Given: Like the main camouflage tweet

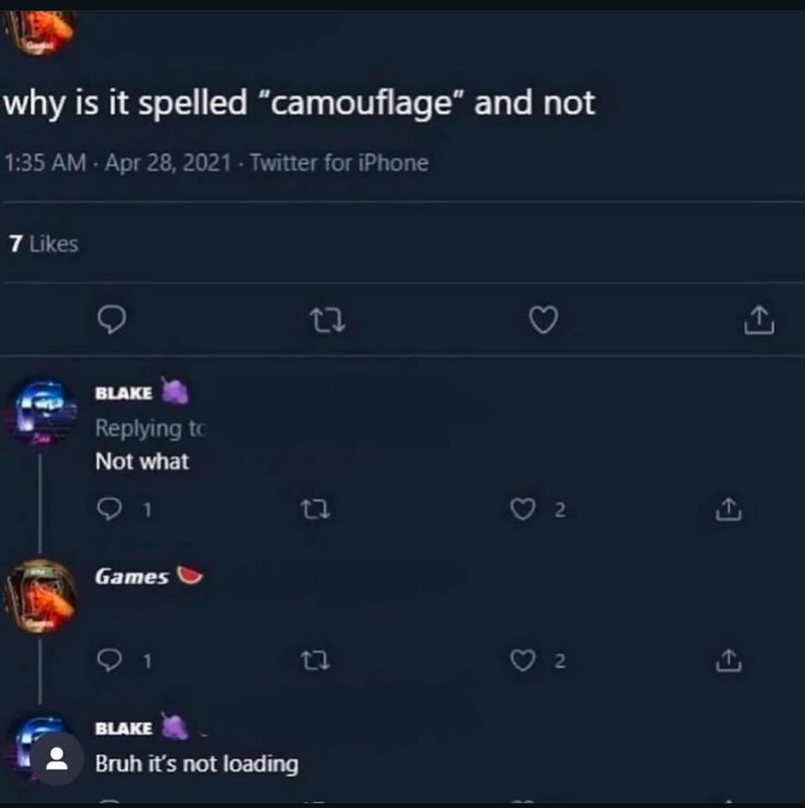Looking at the screenshot, I should (543, 320).
